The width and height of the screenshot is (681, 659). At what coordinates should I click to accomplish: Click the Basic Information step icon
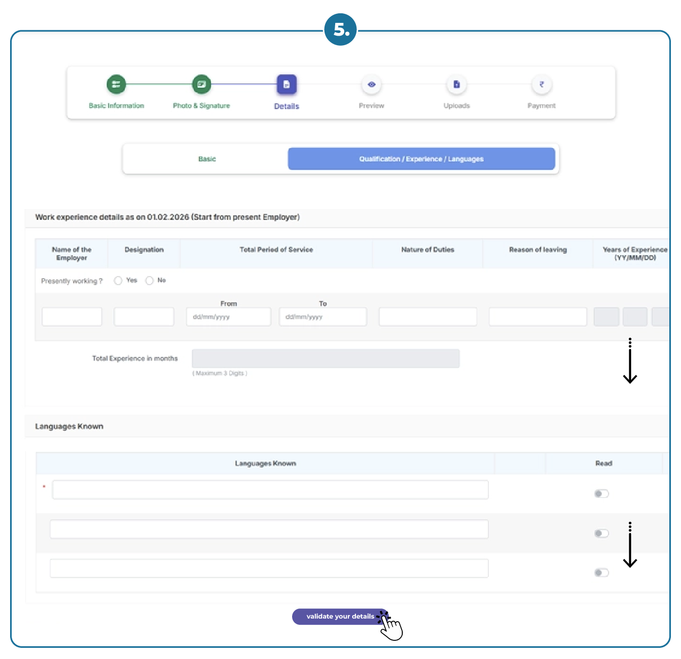(116, 84)
